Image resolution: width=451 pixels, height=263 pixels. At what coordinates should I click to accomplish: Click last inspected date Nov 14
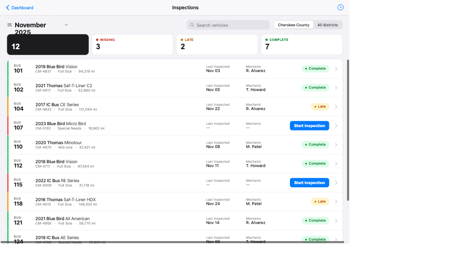pos(213,223)
